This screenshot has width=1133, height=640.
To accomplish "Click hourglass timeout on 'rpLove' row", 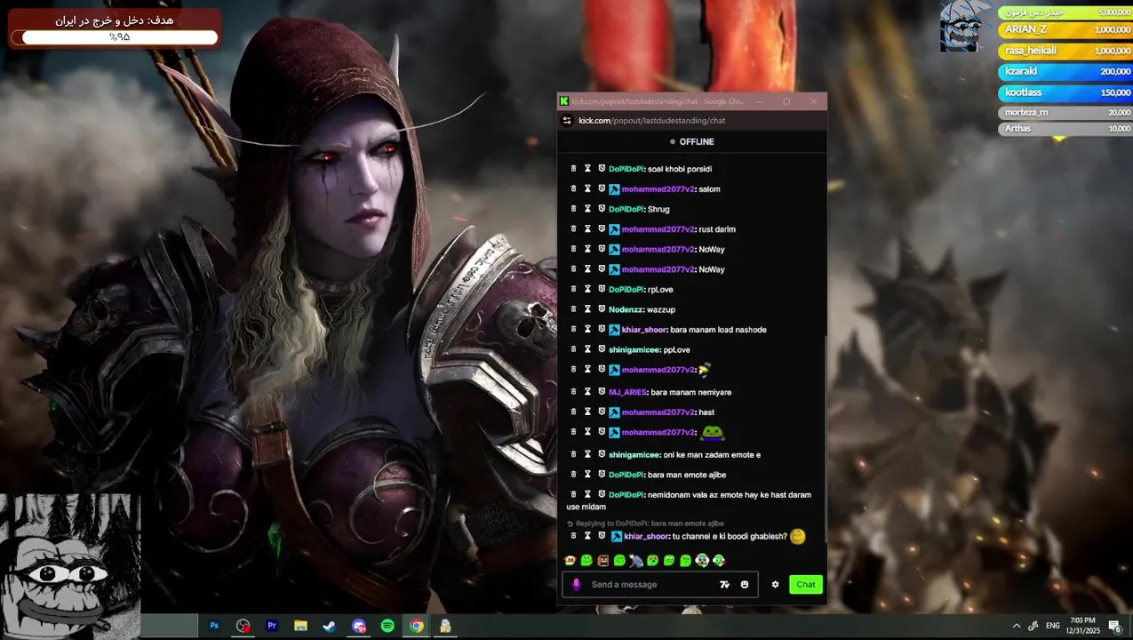I will point(587,290).
